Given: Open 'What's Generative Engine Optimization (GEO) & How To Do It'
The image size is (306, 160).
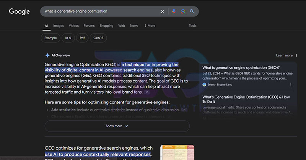Looking at the screenshot, I should coord(246,99).
